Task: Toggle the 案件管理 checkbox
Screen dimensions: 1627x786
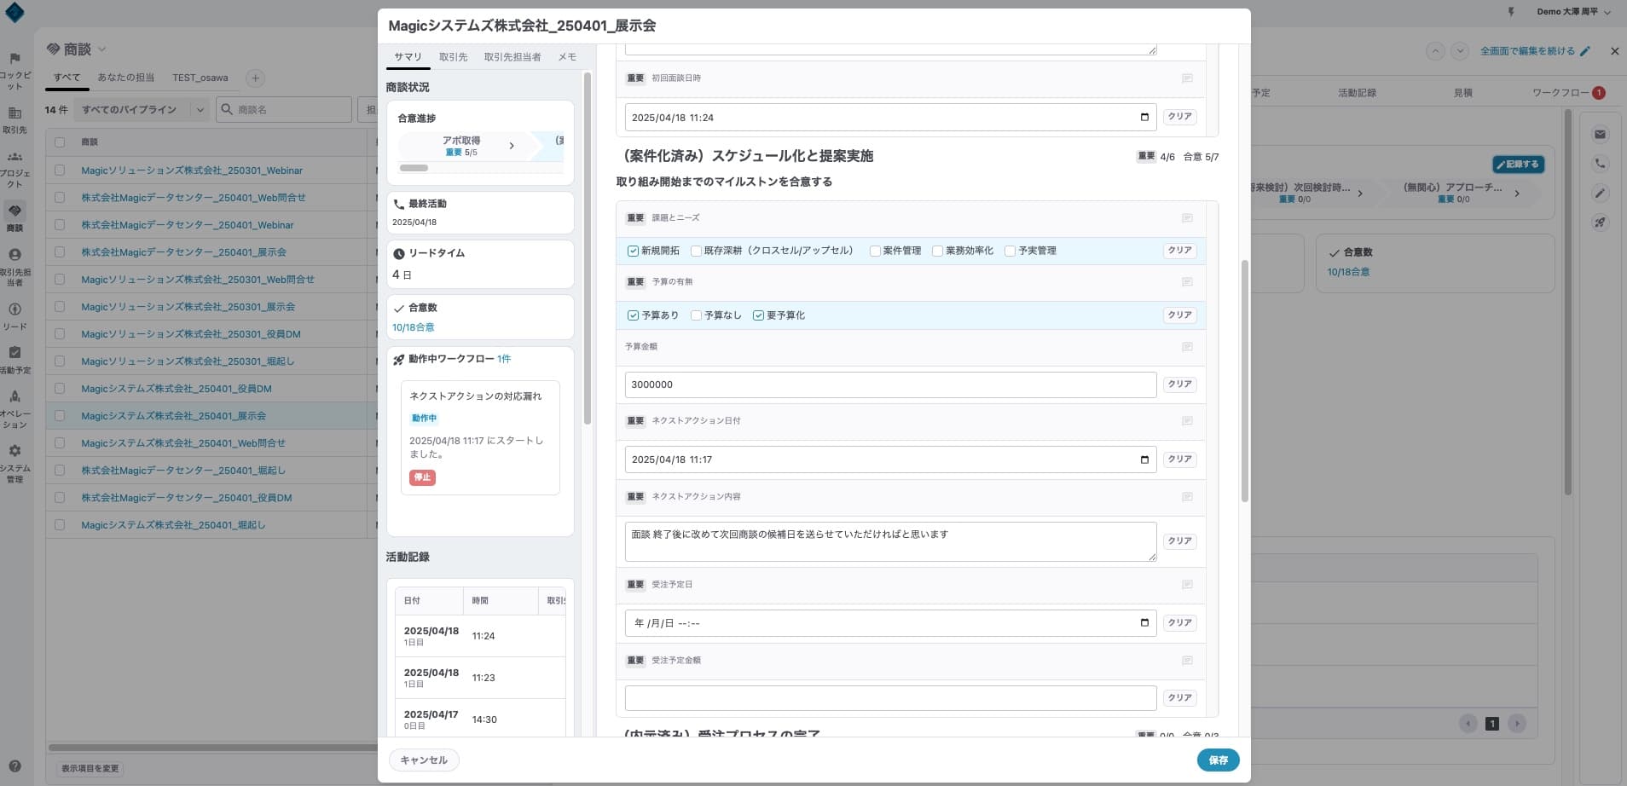Action: pos(875,251)
